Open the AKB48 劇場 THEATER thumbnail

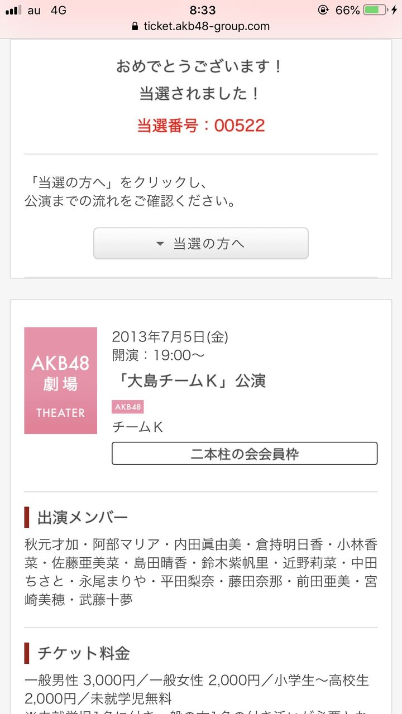point(61,380)
